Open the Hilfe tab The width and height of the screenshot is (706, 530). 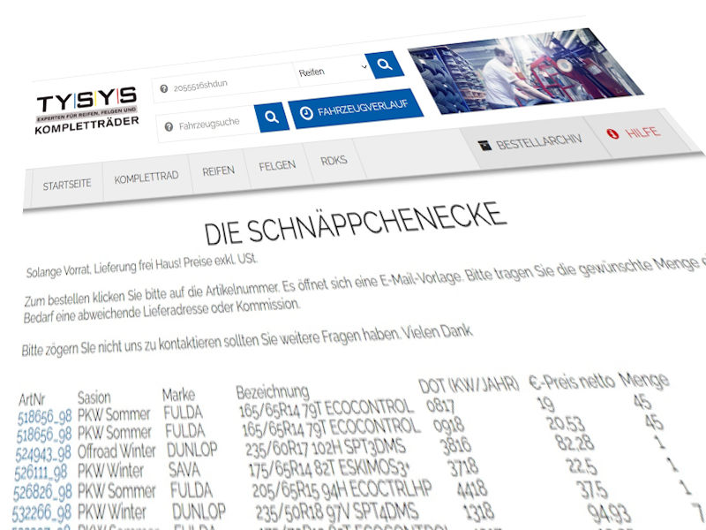click(637, 132)
